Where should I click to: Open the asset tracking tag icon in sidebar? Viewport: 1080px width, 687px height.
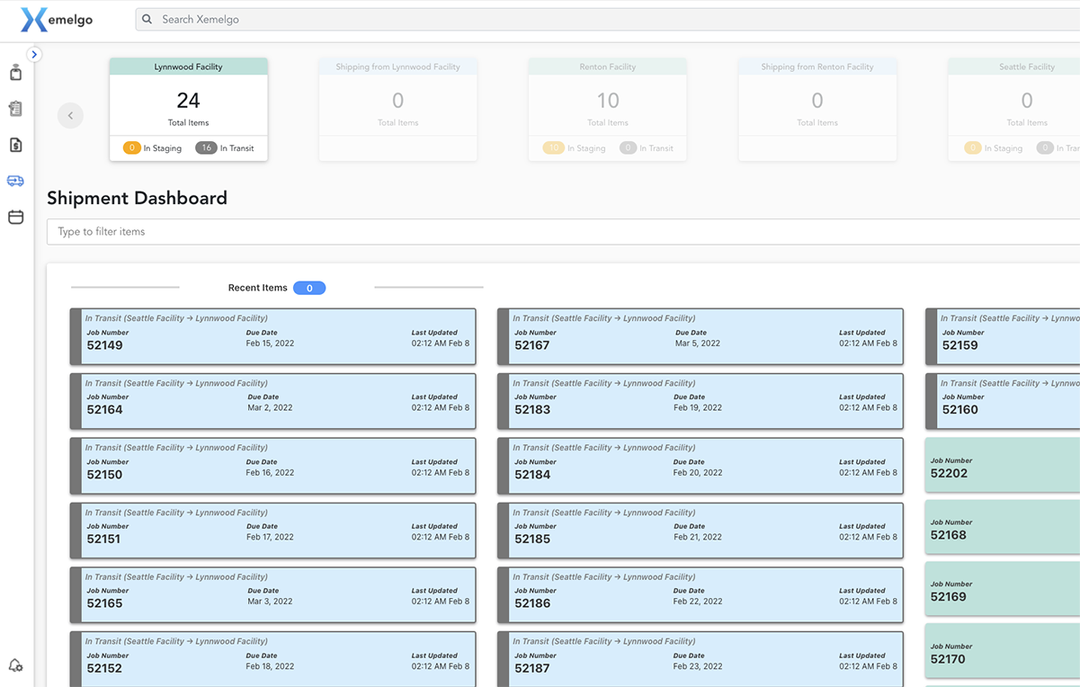click(15, 73)
